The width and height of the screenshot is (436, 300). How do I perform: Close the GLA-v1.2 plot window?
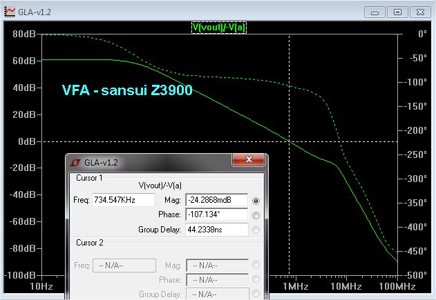(x=420, y=12)
